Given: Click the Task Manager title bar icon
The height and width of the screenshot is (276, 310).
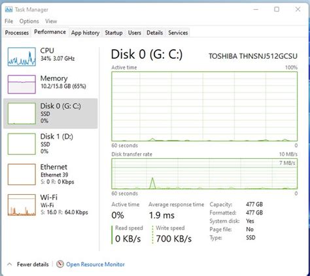Looking at the screenshot, I should 9,9.
